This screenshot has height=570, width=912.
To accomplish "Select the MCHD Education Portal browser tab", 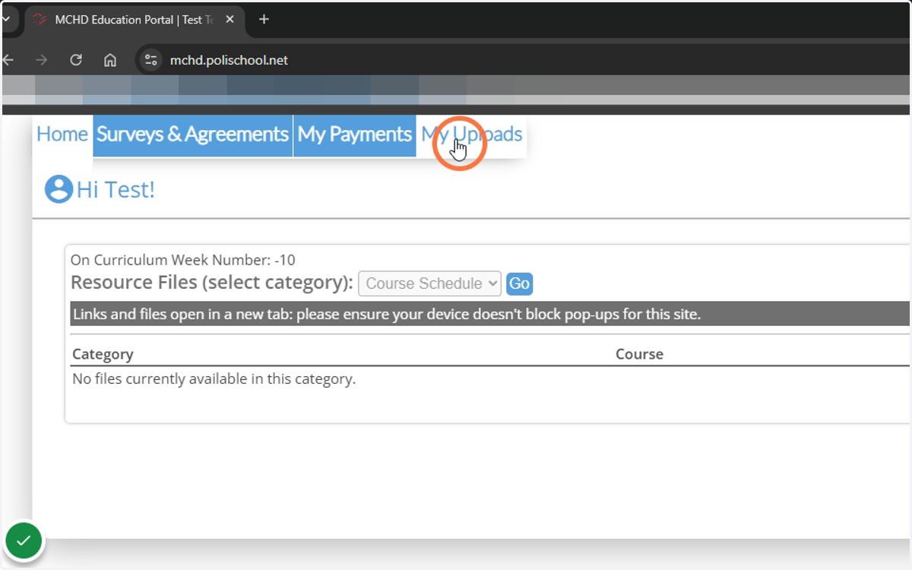I will coord(134,20).
